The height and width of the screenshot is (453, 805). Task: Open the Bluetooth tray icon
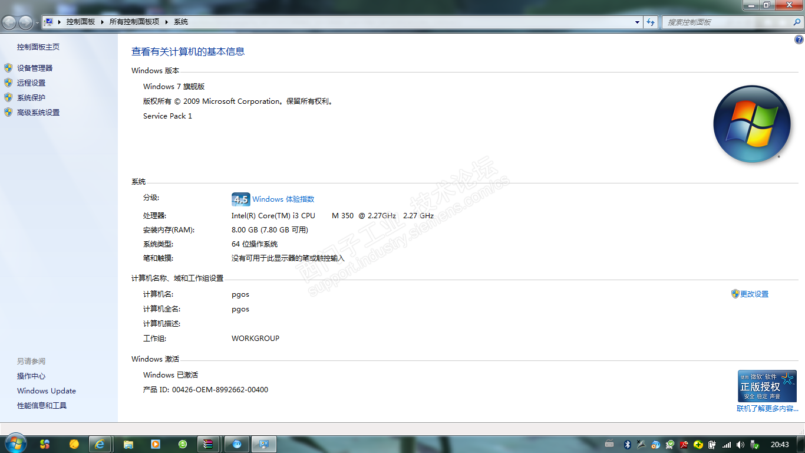[x=628, y=445]
